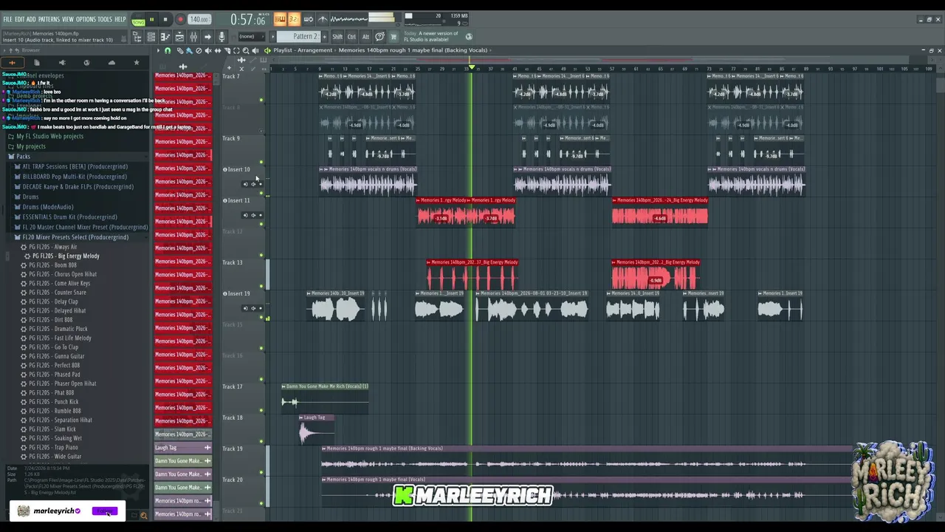945x532 pixels.
Task: Click the one-click audio recording help icon
Action: point(379,36)
